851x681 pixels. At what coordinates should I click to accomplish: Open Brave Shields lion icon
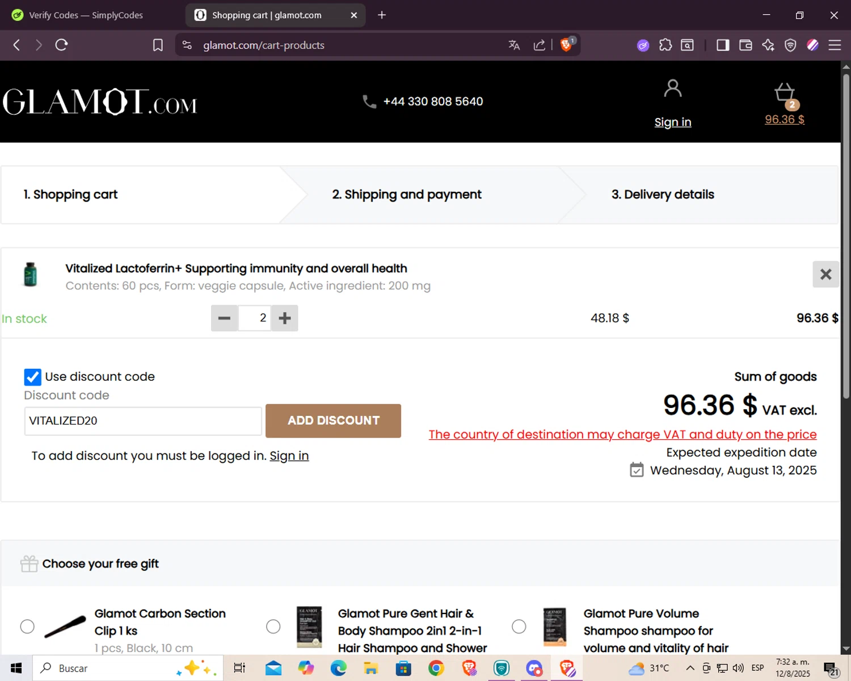point(566,45)
